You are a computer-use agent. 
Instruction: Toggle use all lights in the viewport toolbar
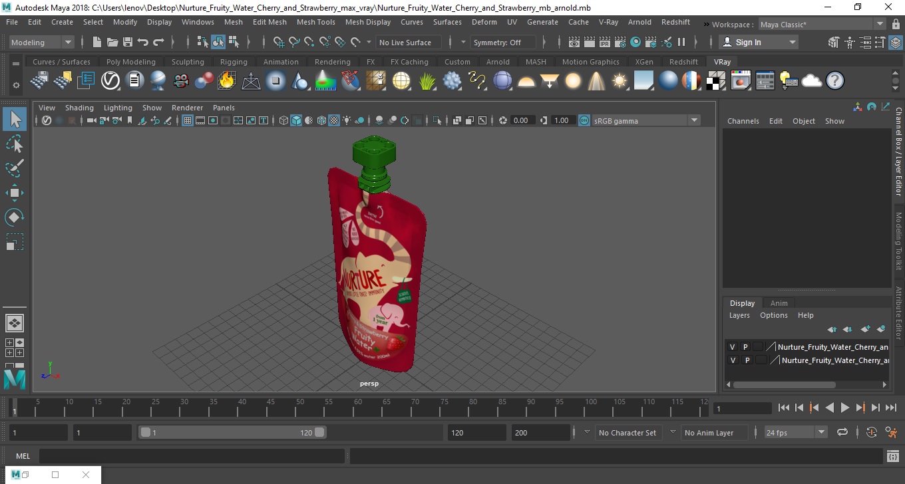point(347,120)
